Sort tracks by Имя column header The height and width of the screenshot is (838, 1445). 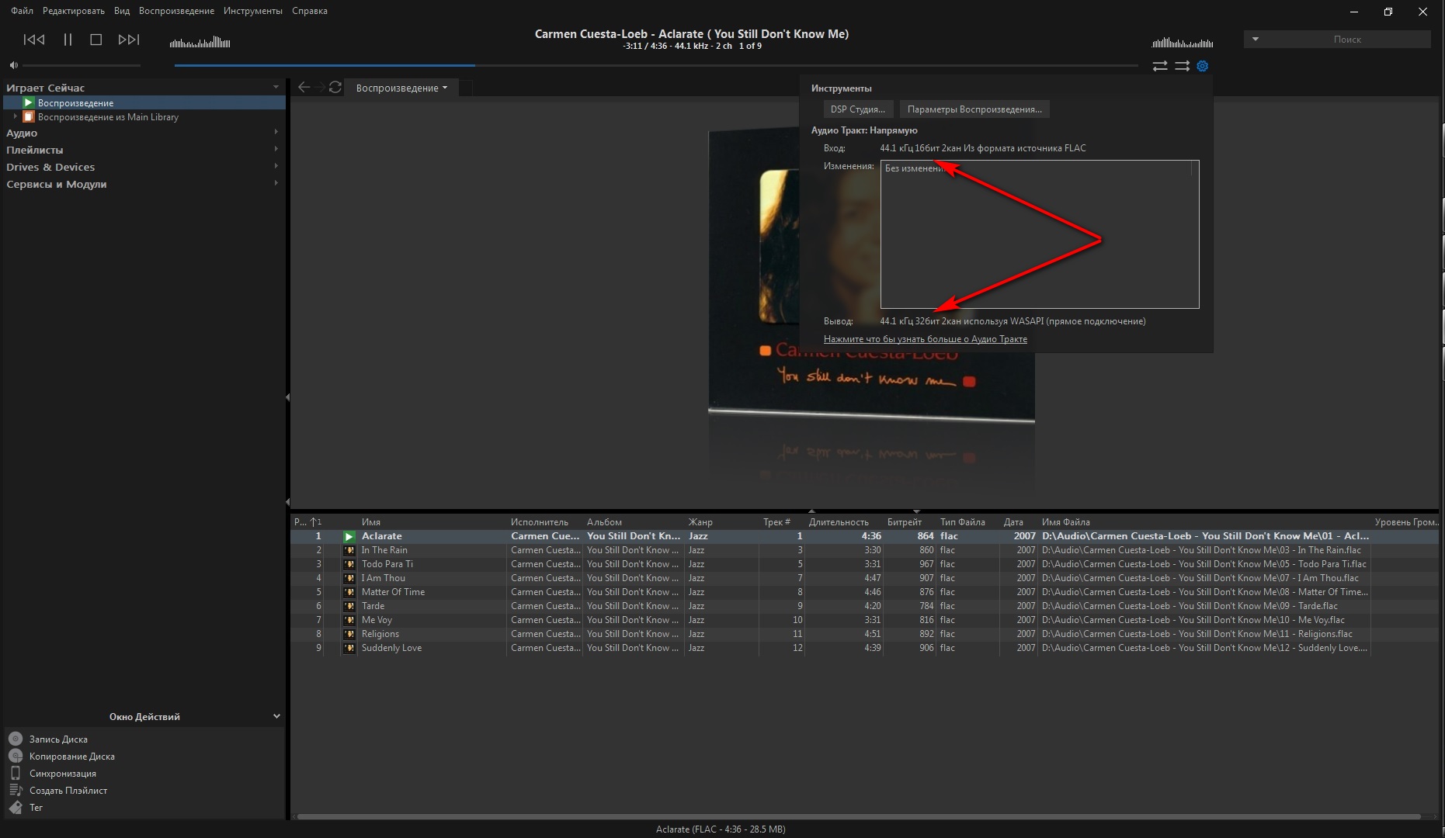(371, 522)
